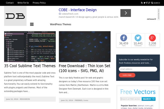Viewport: 164px width, 109px height.
Task: Click the magnifier search icon in top bar
Action: (x=152, y=3)
